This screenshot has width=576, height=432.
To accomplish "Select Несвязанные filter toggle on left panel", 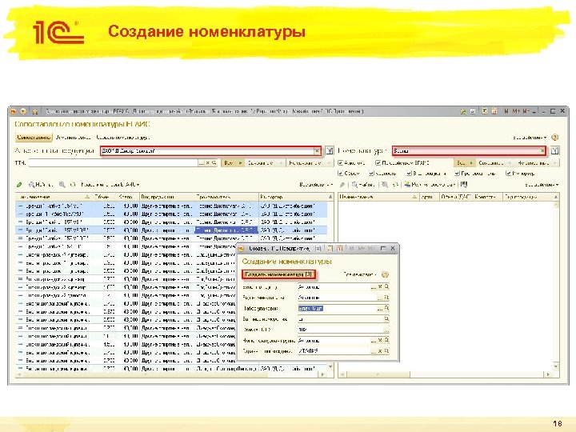I will [x=309, y=162].
